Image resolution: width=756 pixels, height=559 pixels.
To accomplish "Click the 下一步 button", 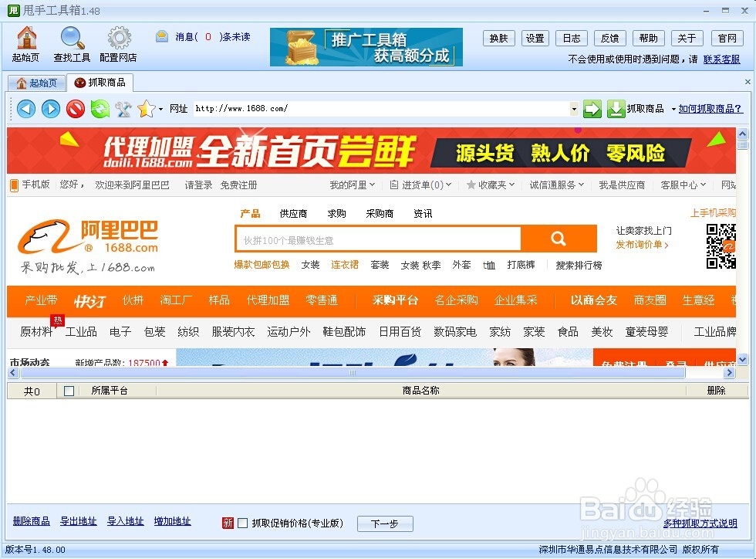I will 385,523.
